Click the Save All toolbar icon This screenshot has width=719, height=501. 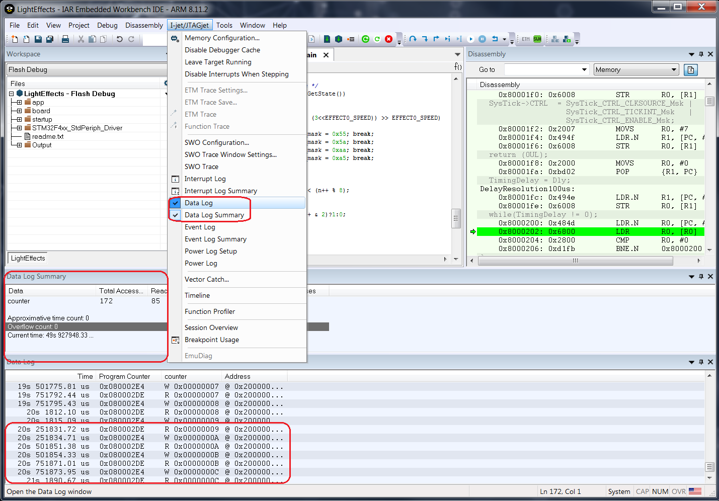pyautogui.click(x=50, y=39)
